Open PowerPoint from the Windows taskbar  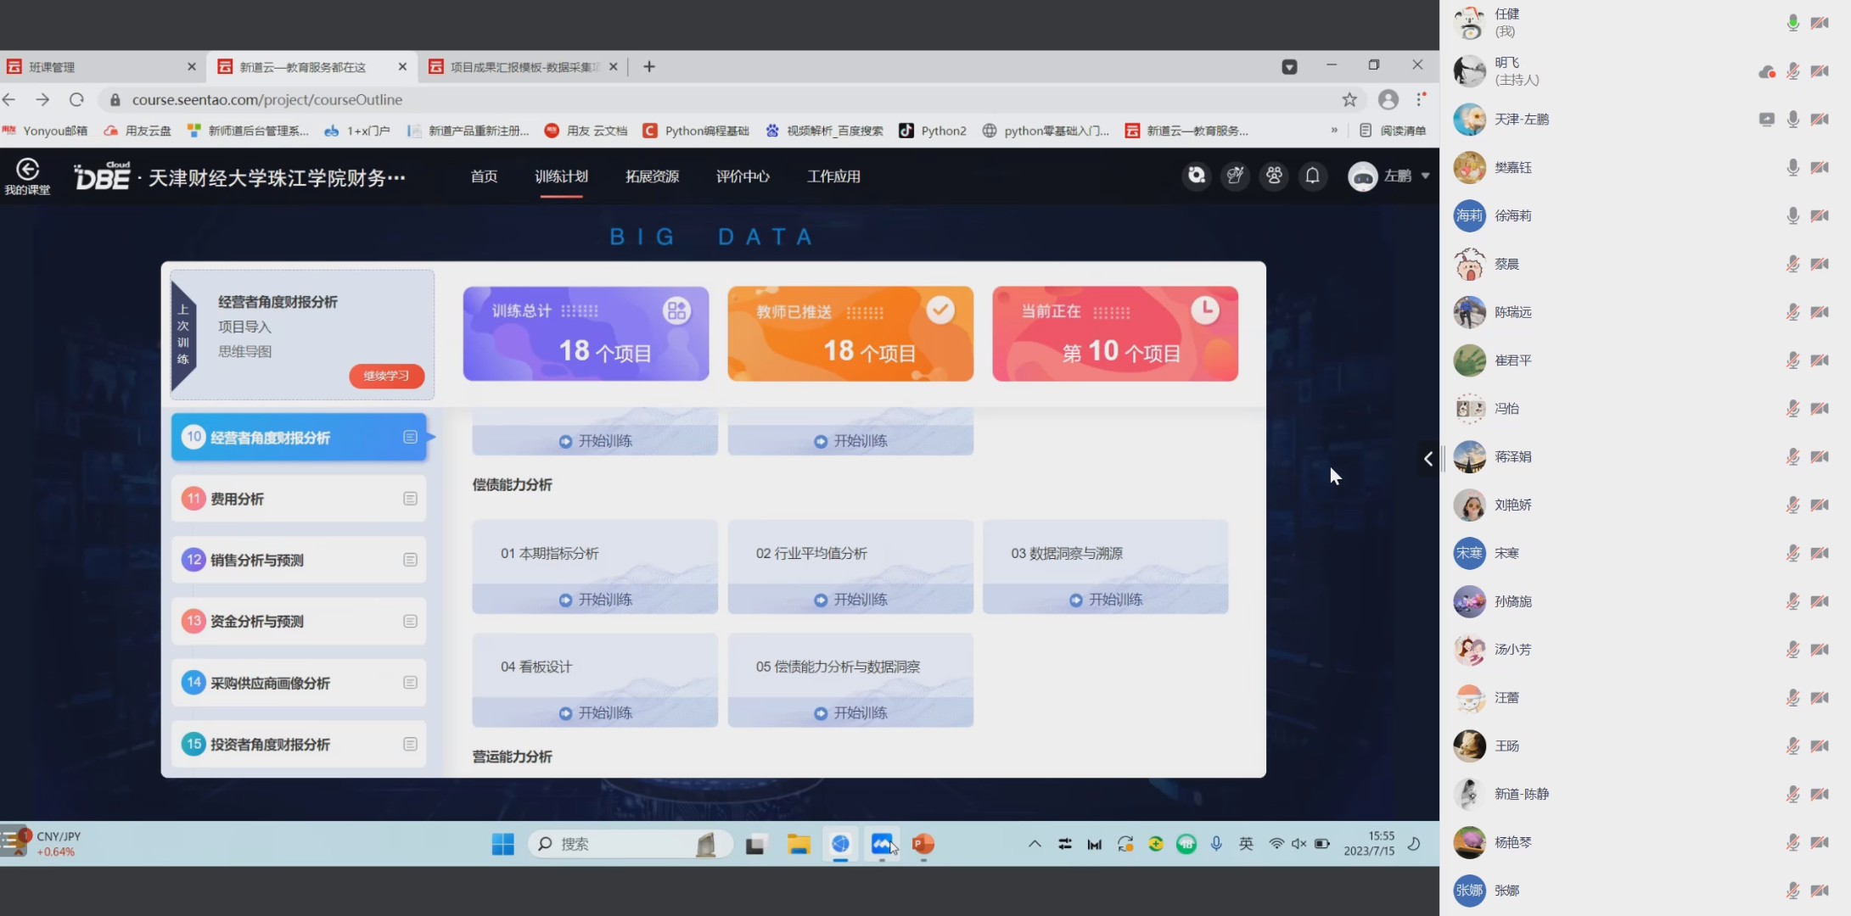[x=923, y=844]
